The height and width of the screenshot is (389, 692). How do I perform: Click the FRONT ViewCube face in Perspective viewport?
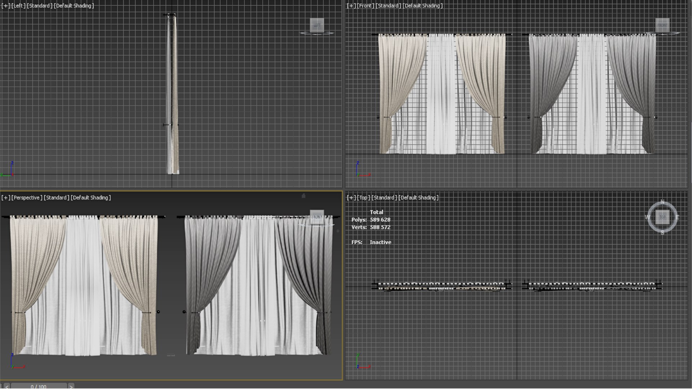tap(317, 217)
